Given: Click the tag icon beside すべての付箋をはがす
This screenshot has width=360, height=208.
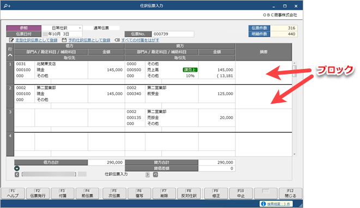Looking at the screenshot, I should 117,40.
